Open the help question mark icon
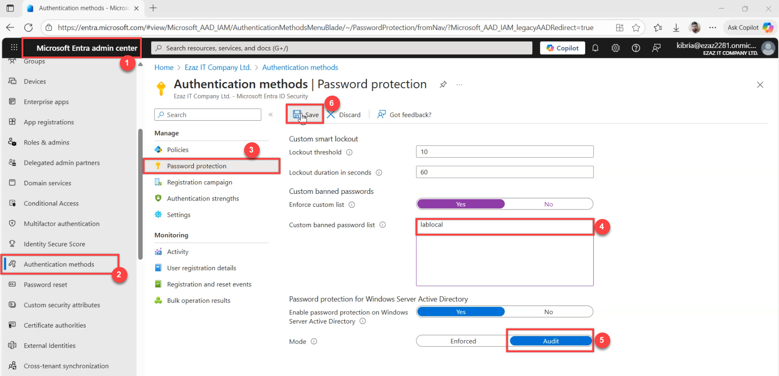779x376 pixels. [636, 48]
